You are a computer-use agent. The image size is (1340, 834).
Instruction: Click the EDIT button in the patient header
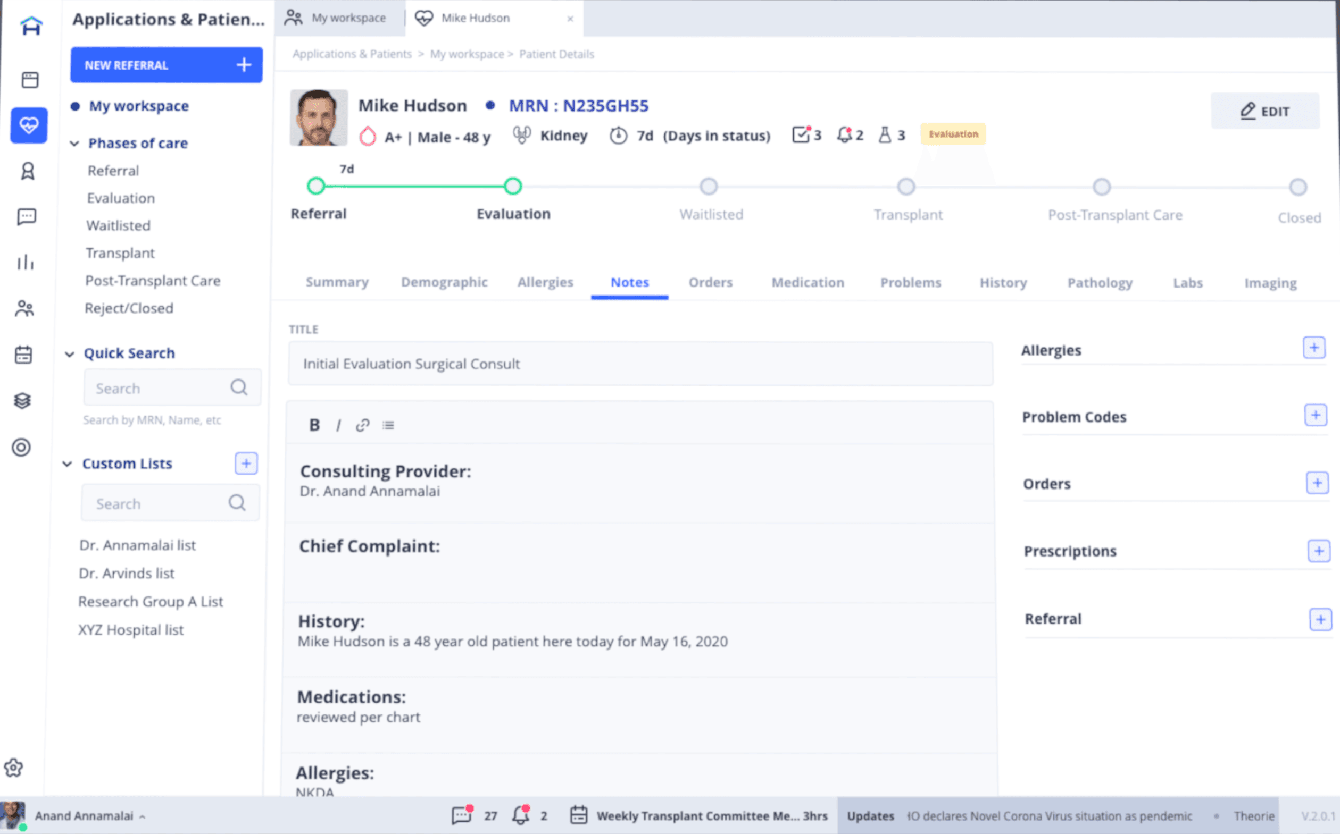pos(1265,111)
